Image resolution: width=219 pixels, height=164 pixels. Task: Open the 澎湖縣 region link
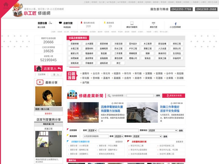point(180,78)
